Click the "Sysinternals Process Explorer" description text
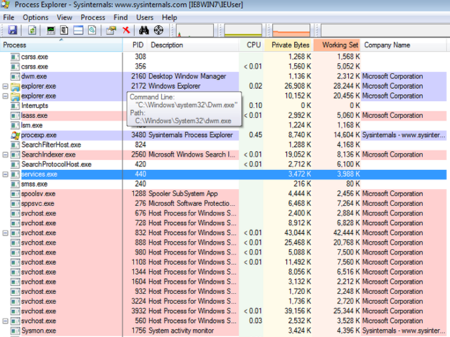450x337 pixels. pos(190,135)
